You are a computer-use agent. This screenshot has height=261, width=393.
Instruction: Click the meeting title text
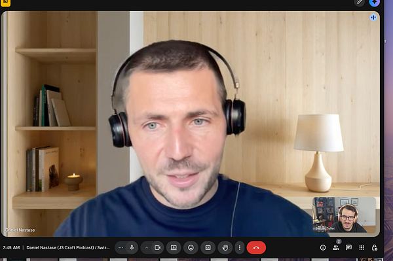pos(68,247)
